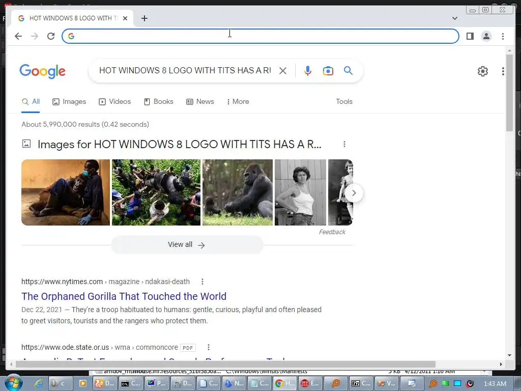Switch to 7-Zip taskbar window
Viewport: 521px width, 391px height.
[361, 383]
